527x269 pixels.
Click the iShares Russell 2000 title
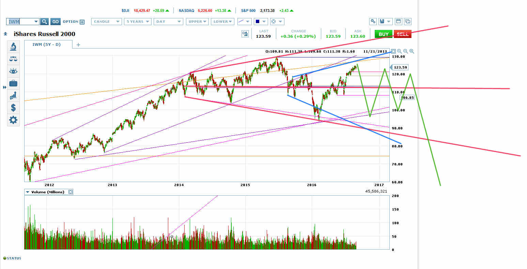(x=44, y=34)
